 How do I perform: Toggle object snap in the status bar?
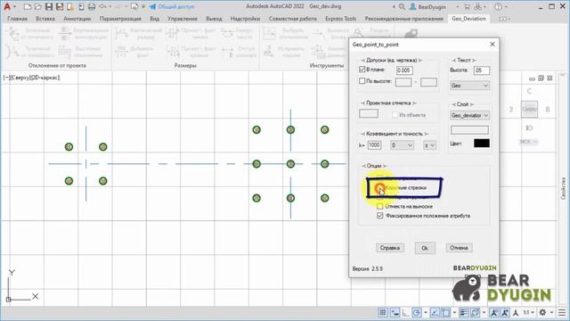pos(445,312)
